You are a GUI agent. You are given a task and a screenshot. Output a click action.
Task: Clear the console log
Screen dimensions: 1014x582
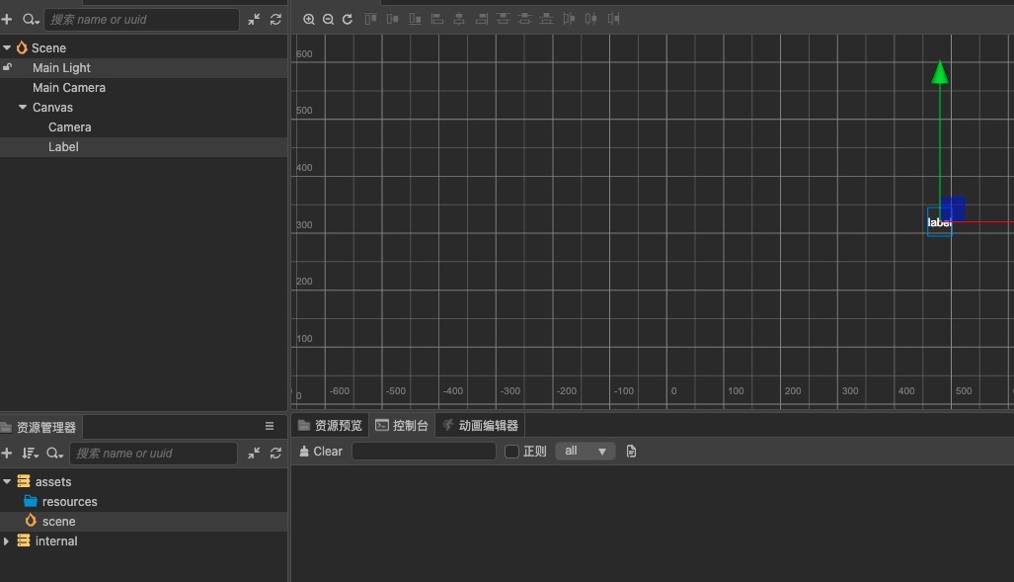pos(321,452)
